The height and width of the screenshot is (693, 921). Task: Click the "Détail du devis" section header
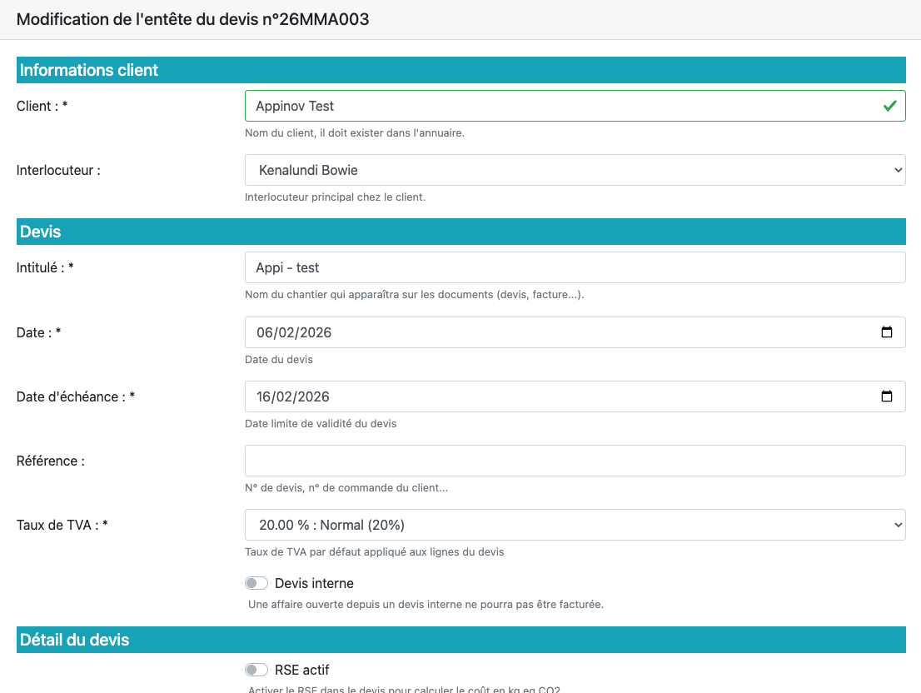pyautogui.click(x=75, y=640)
